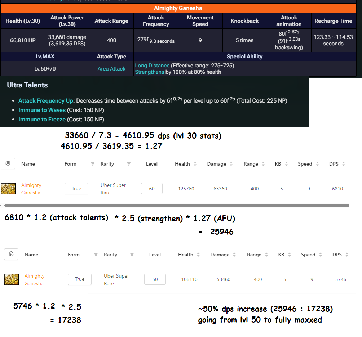Screen dimensions: 362x337
Task: Edit the level field showing 60
Action: click(152, 189)
